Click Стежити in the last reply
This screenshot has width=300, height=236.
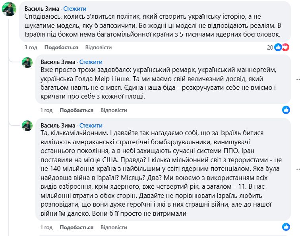[91, 126]
